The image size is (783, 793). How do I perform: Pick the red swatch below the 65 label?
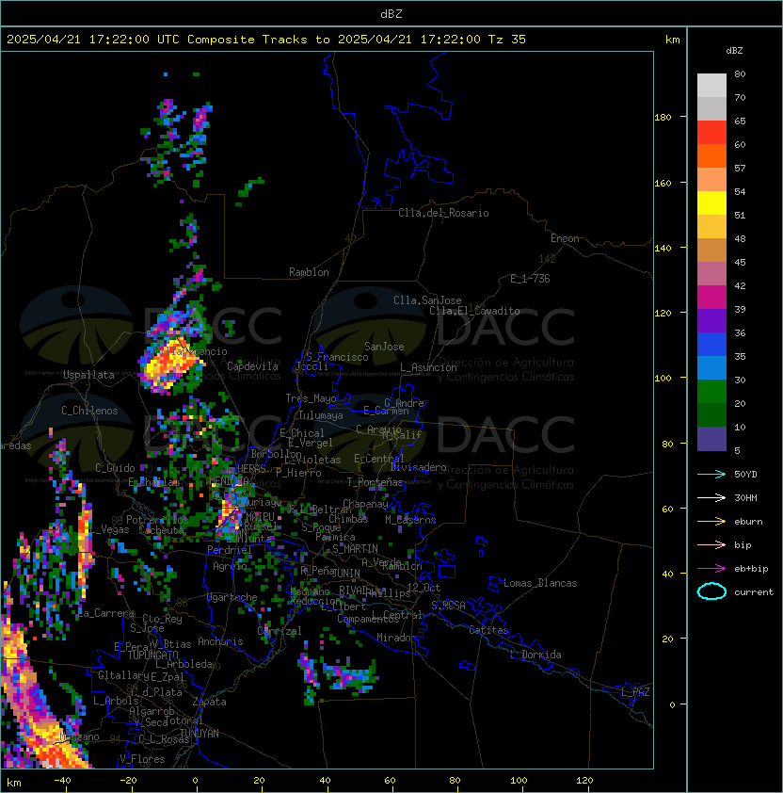click(x=711, y=133)
